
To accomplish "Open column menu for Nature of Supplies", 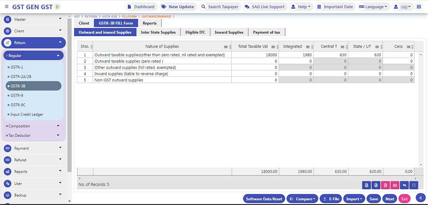I will click(226, 47).
